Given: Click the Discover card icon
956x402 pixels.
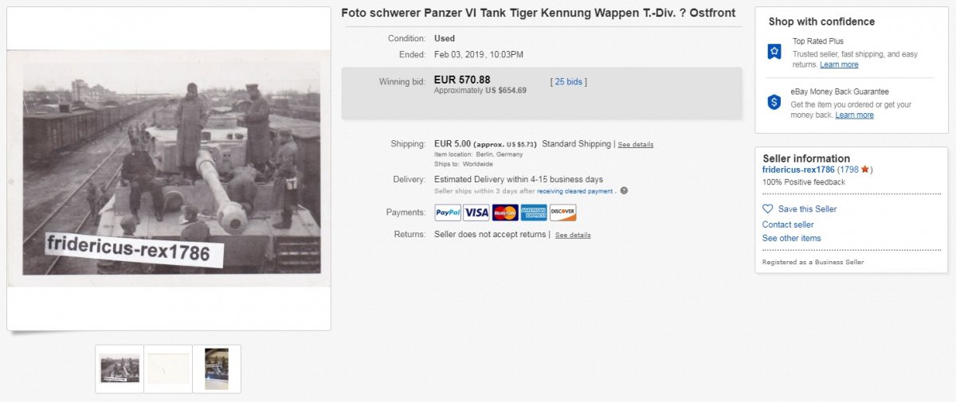Looking at the screenshot, I should click(x=562, y=213).
